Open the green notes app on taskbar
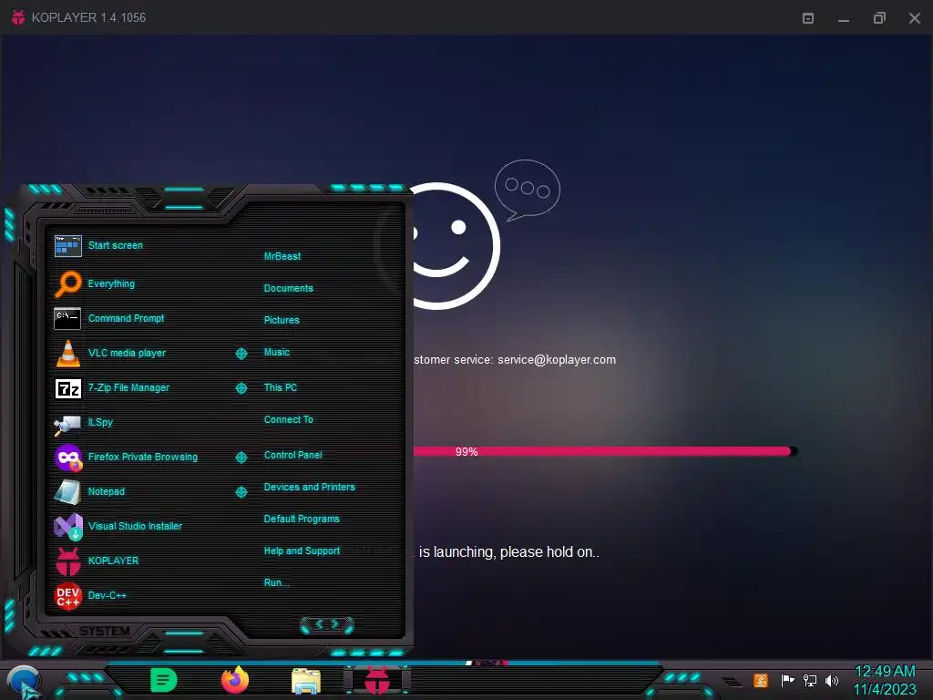Viewport: 933px width, 700px height. pos(164,680)
